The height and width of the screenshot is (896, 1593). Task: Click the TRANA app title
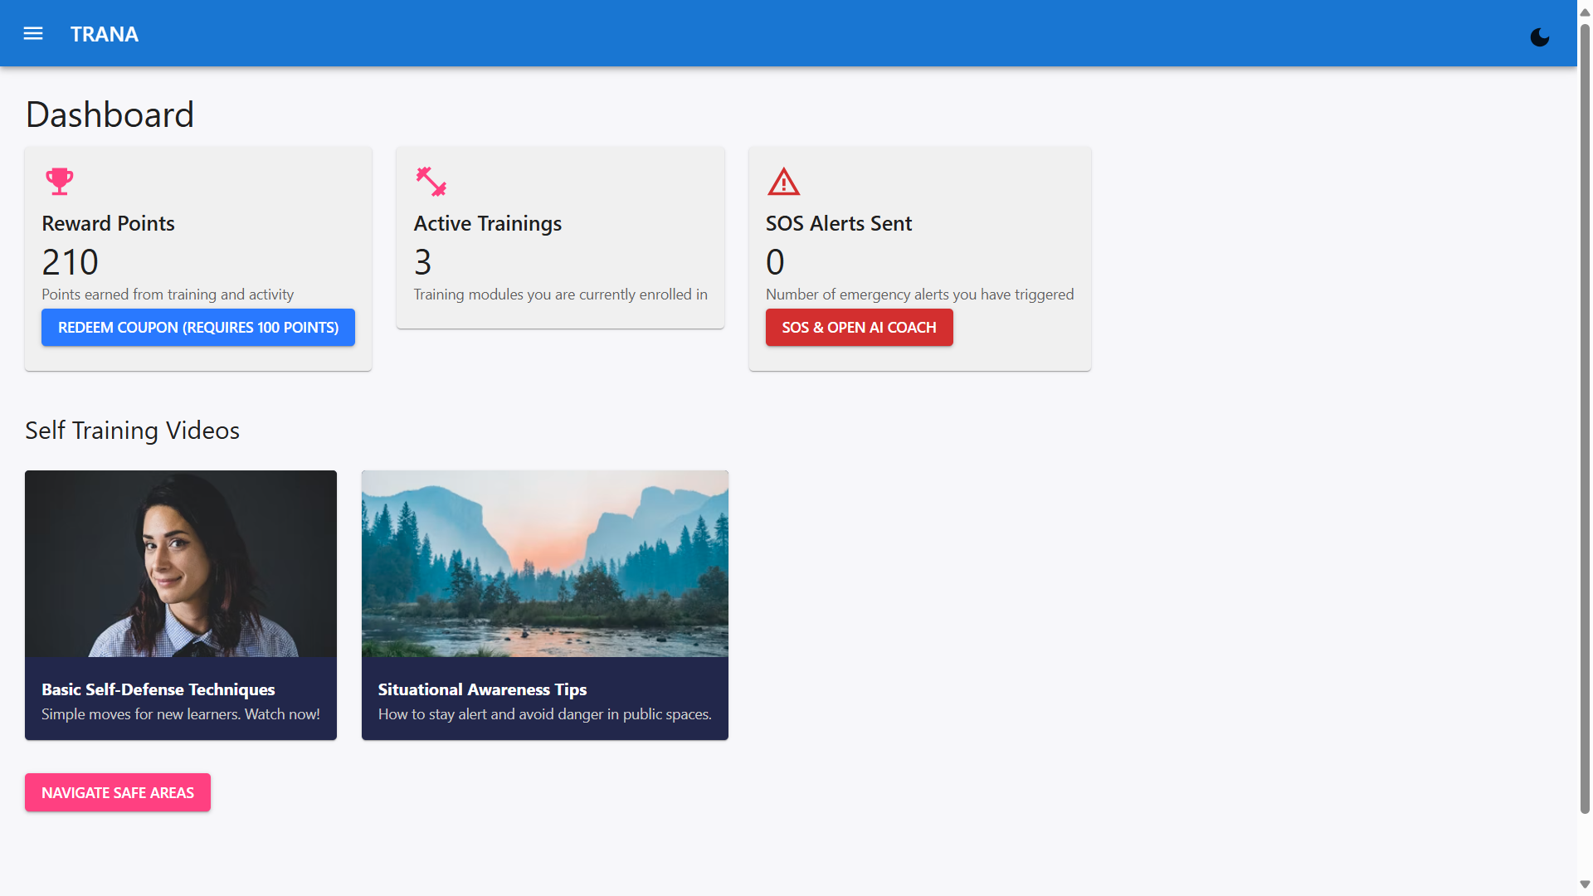click(x=105, y=34)
